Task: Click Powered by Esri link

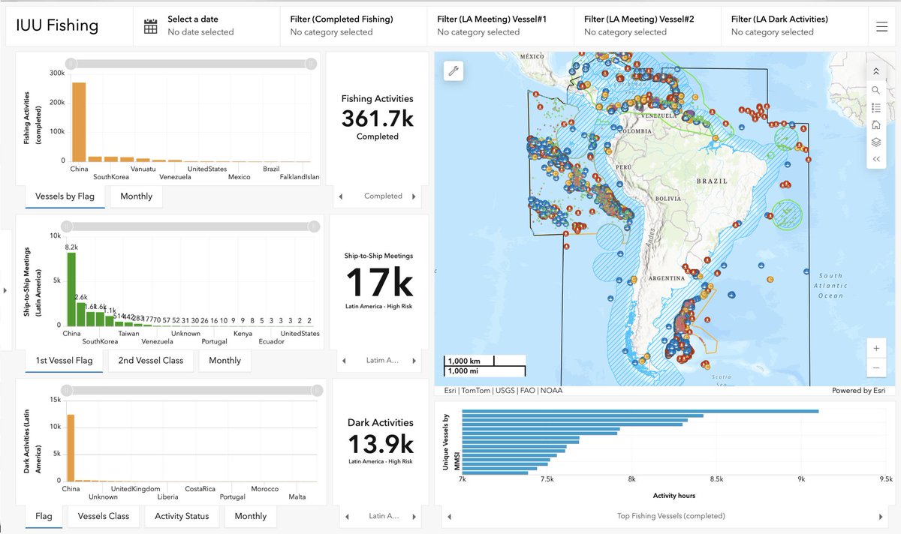Action: tap(858, 390)
